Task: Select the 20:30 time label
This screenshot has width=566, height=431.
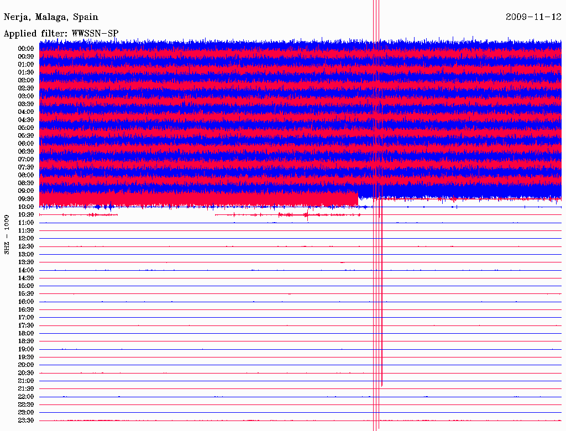Action: (26, 373)
